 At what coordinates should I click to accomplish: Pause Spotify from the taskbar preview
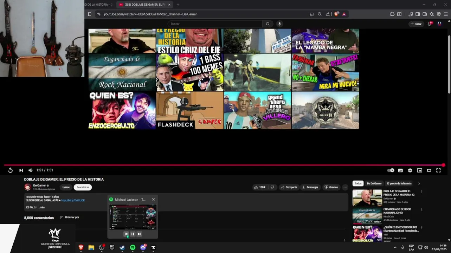click(133, 234)
